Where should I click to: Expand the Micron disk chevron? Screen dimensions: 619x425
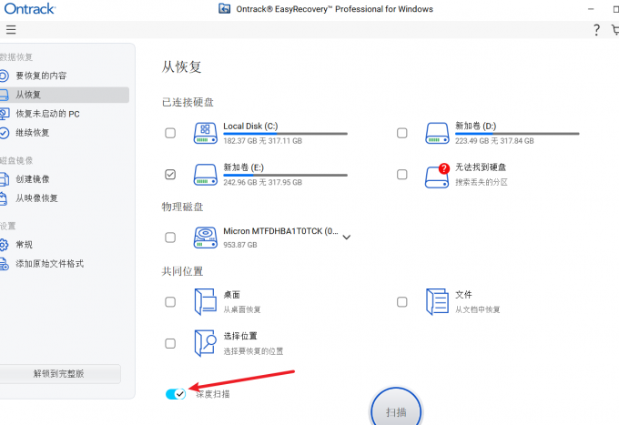pos(346,238)
